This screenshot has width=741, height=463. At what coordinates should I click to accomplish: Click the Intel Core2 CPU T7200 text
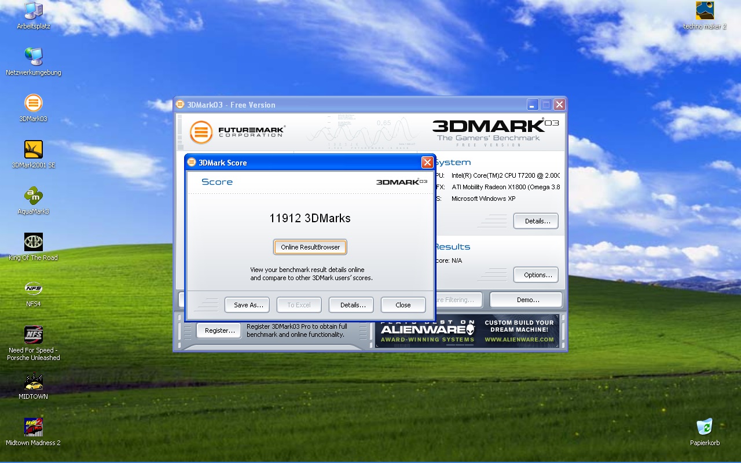click(505, 175)
